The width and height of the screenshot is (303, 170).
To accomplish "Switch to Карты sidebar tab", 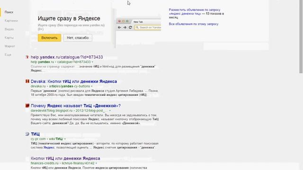I will click(9, 38).
